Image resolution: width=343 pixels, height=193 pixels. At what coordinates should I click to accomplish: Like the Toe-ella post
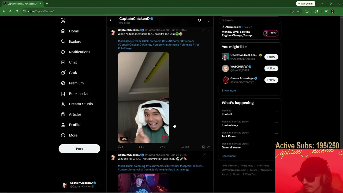click(x=162, y=147)
